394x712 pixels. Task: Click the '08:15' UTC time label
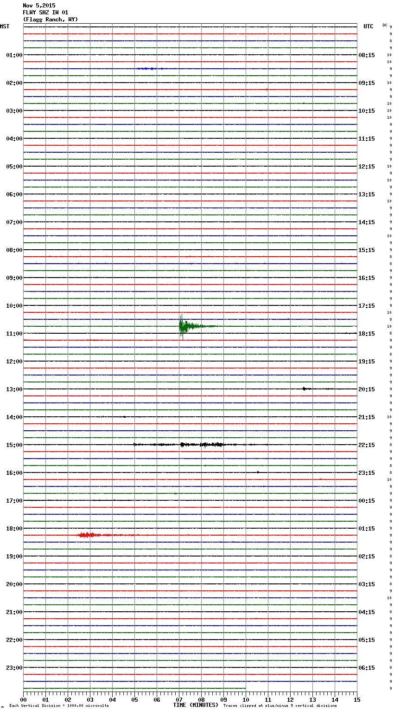[x=367, y=55]
